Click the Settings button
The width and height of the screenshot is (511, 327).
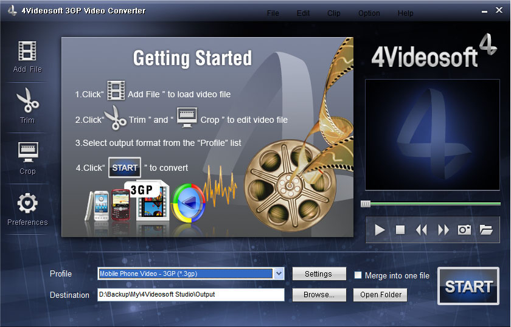319,274
